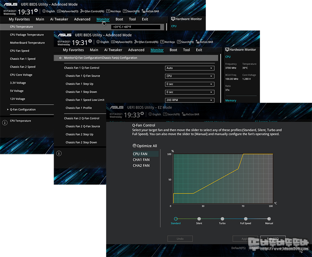Viewport: 312px width, 257px height.
Task: Open Hot Keys in the Chassis Fan window
Action: [168, 42]
